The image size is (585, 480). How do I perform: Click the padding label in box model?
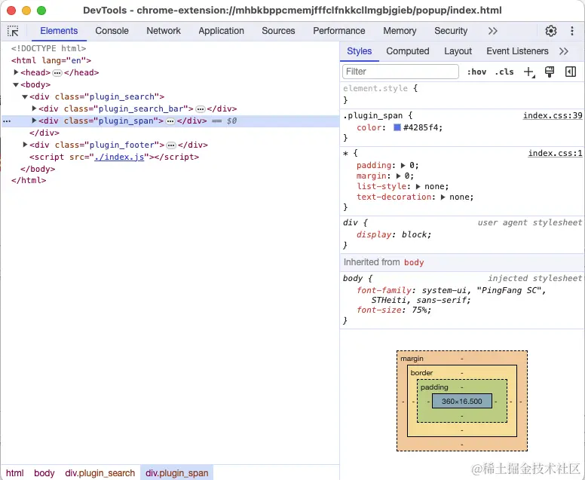(x=434, y=387)
